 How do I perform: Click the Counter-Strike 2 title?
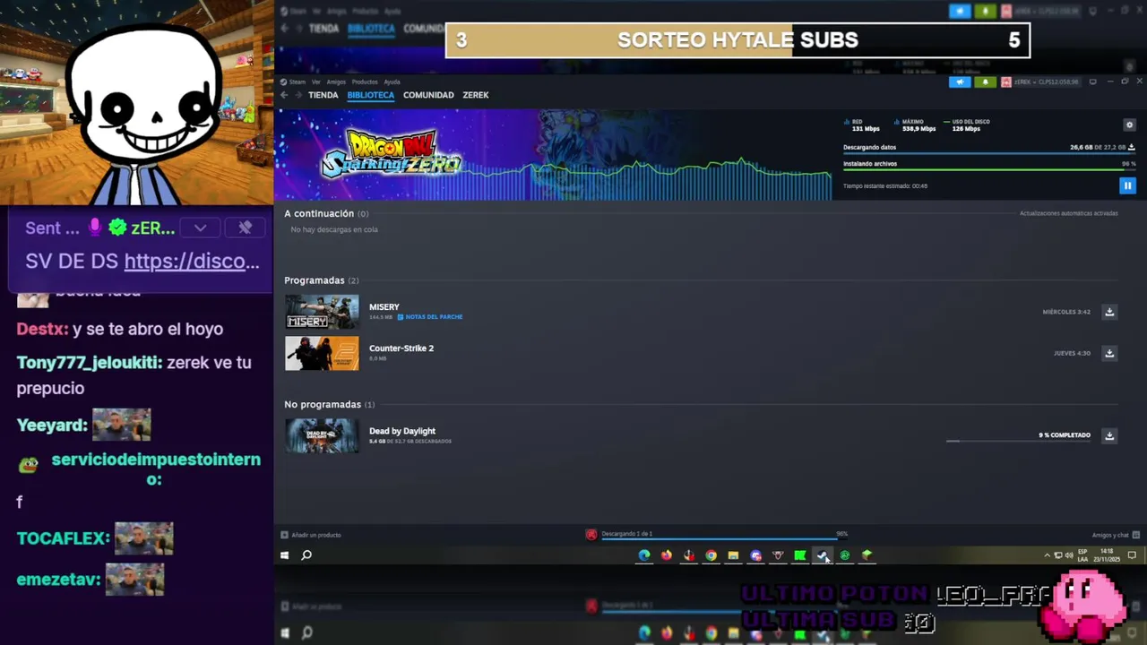[401, 348]
